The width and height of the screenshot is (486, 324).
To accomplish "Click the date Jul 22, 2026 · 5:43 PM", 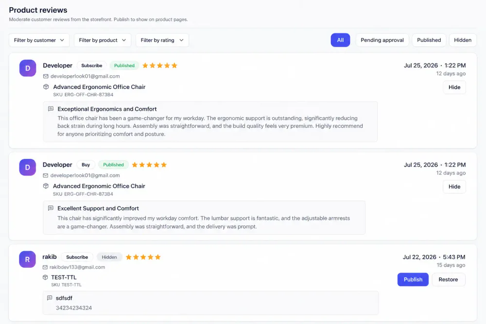I will click(434, 257).
